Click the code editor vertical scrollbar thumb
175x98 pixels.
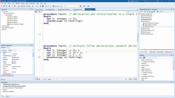138,37
